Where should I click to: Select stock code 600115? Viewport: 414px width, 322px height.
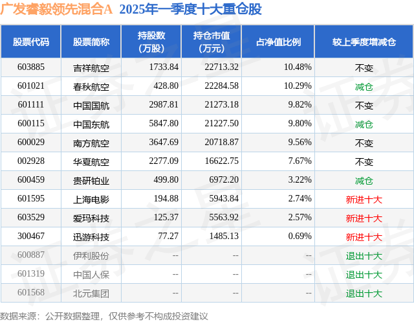tap(31, 124)
